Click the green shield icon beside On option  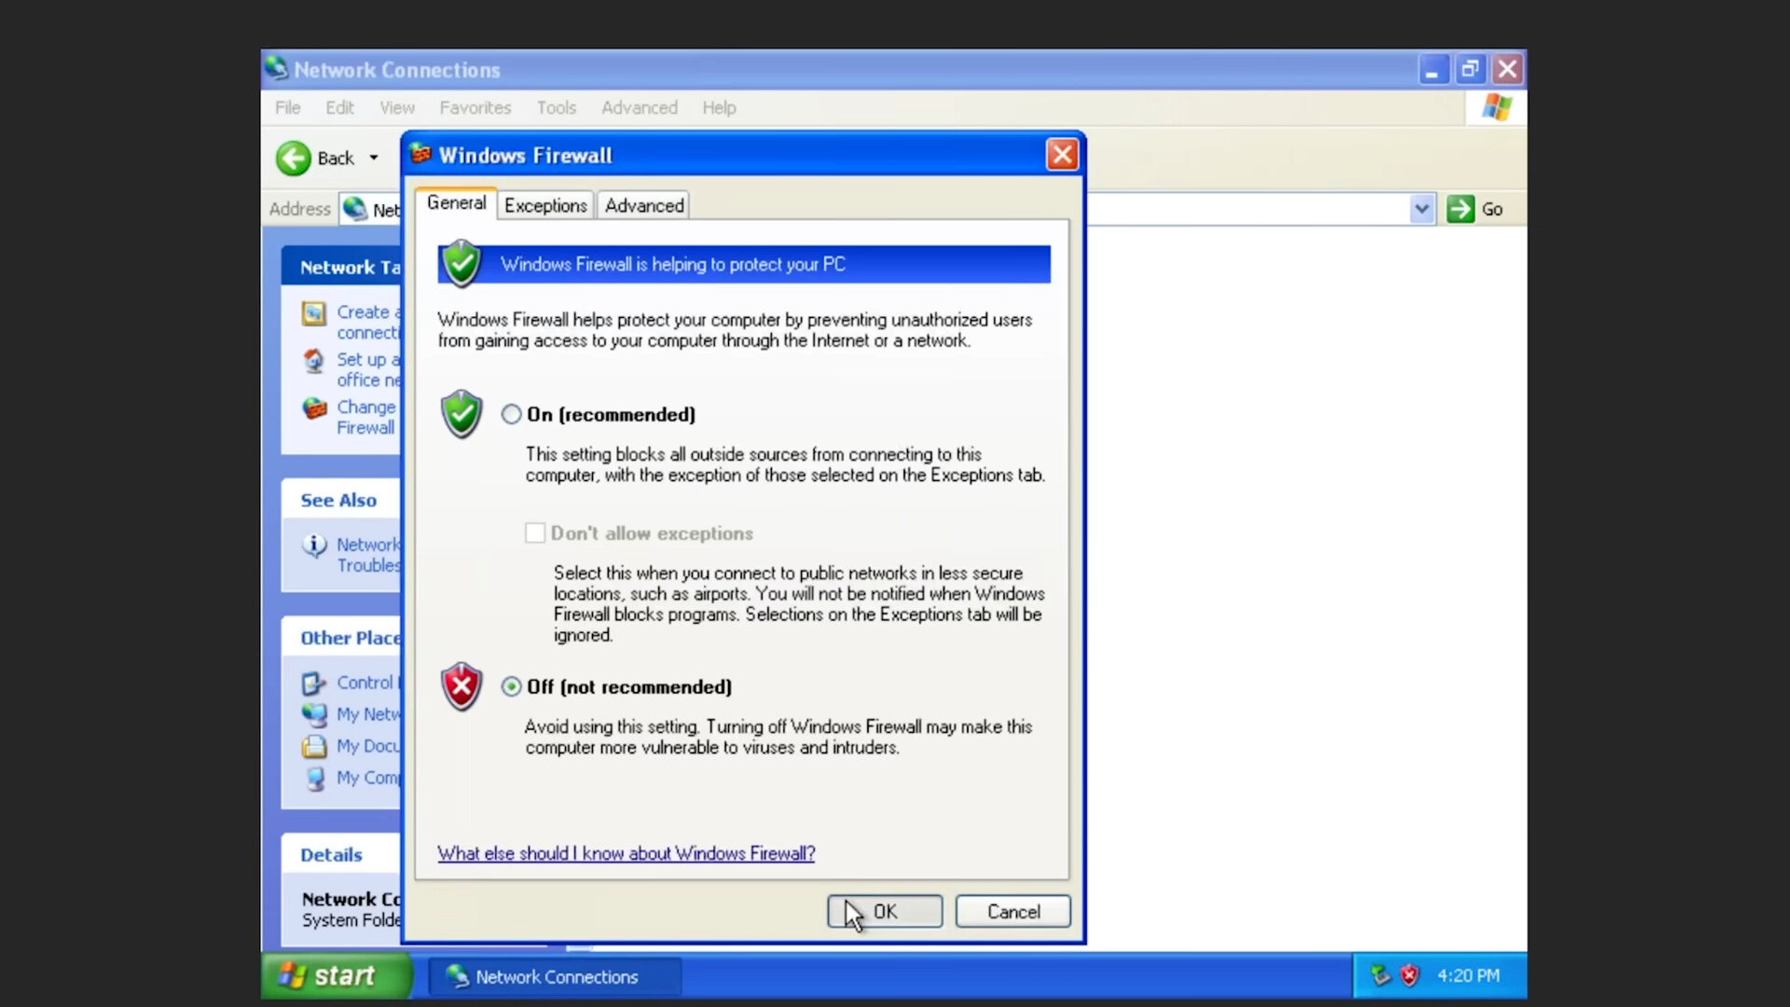pyautogui.click(x=461, y=414)
